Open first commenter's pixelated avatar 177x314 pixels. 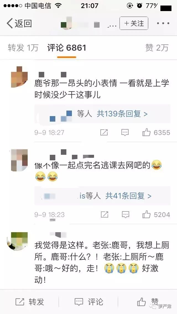[19, 77]
